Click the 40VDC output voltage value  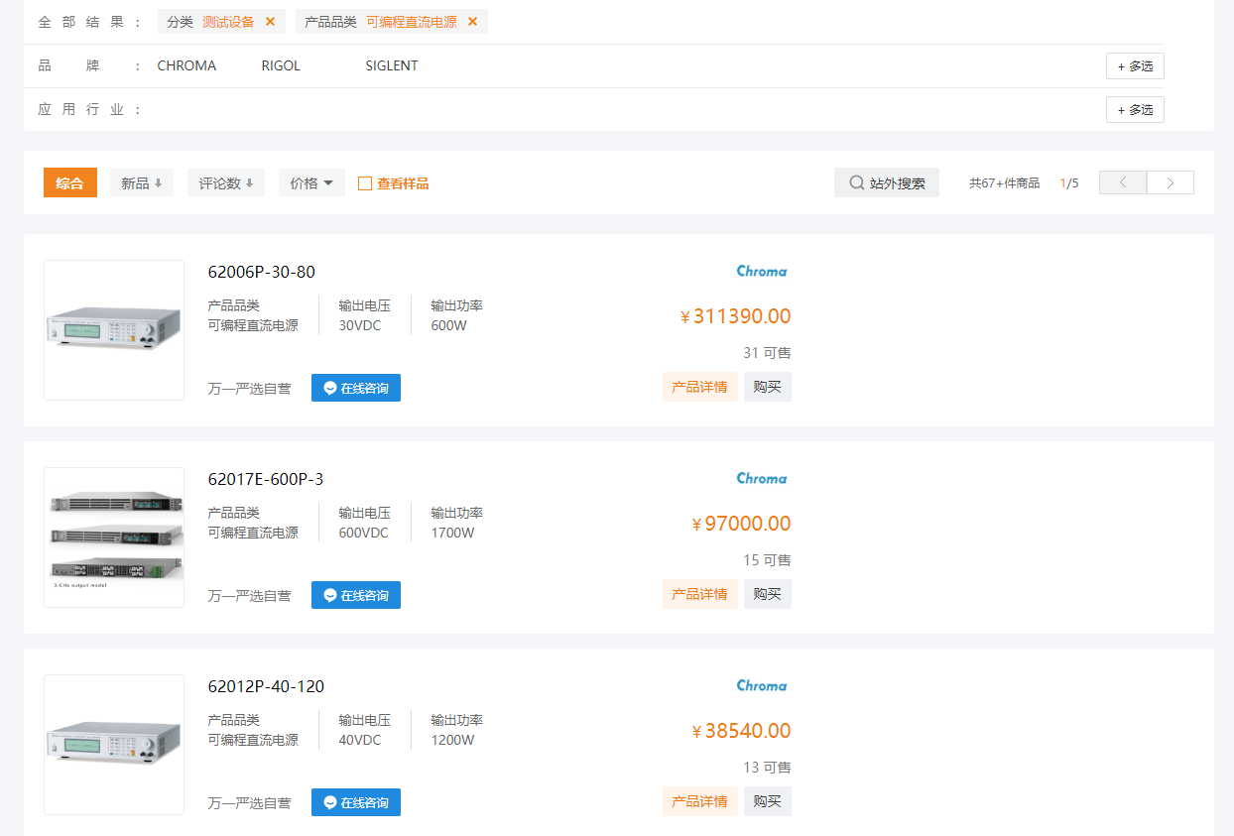tap(360, 740)
